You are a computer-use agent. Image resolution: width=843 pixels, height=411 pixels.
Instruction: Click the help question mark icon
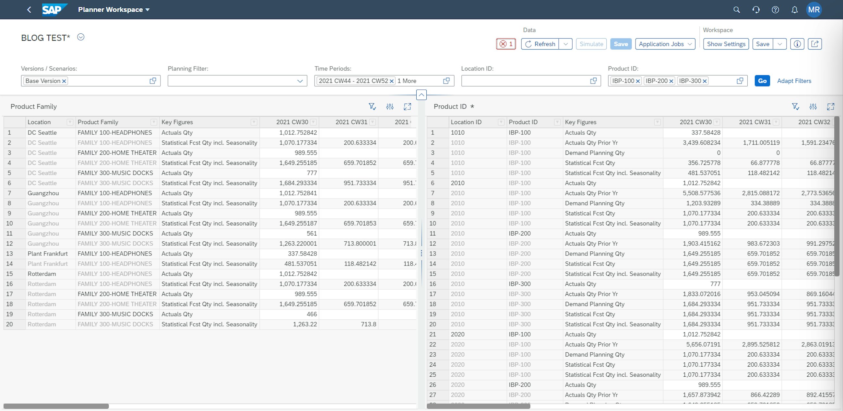point(775,10)
